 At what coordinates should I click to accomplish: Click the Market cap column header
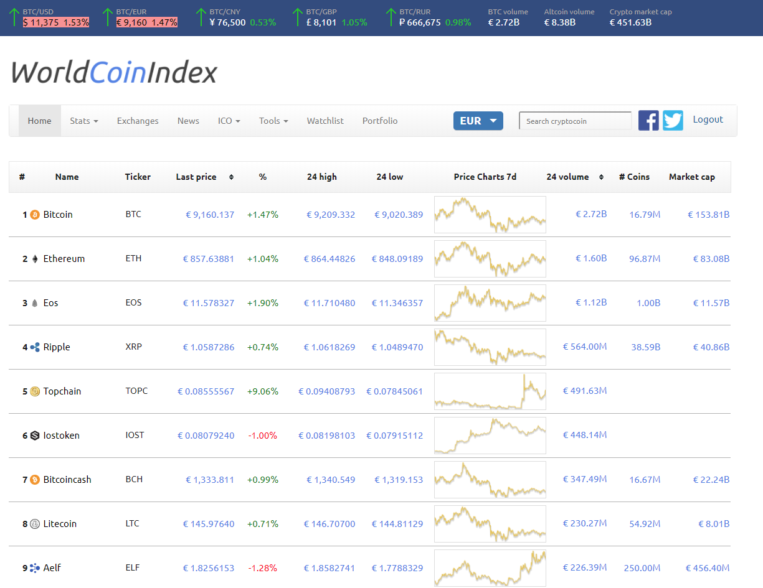pos(692,177)
